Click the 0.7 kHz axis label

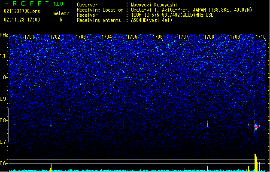3,142
